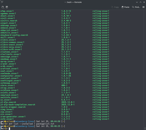Click the xwayland.znver1 package entry

point(9,95)
